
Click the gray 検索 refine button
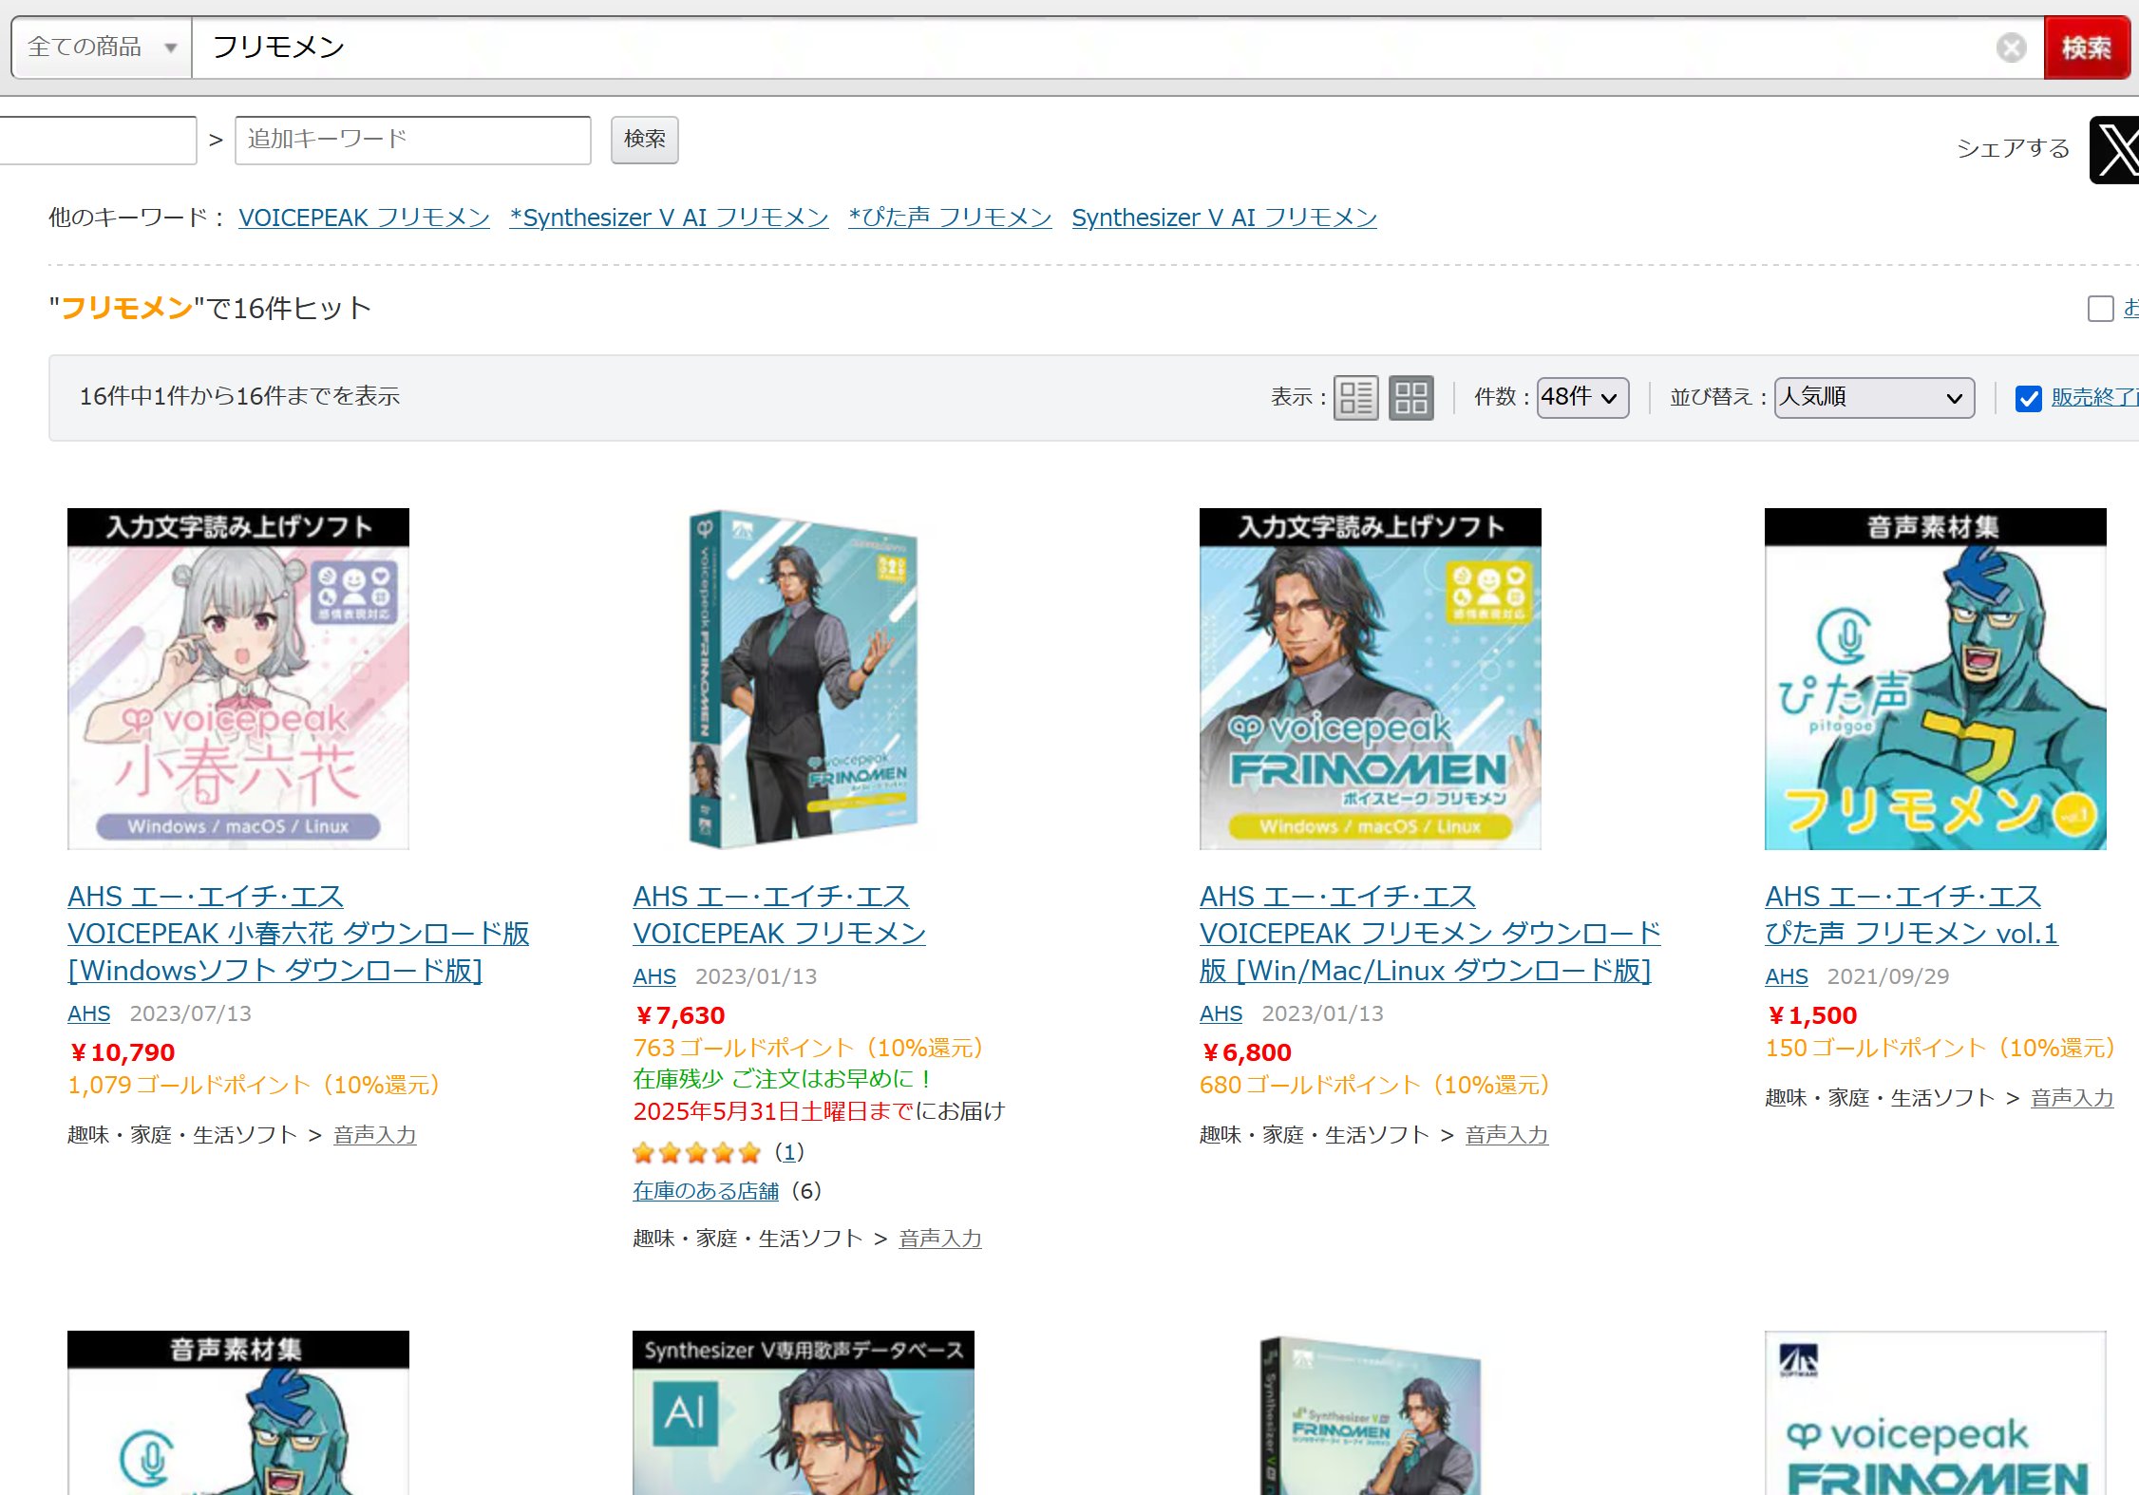click(644, 140)
